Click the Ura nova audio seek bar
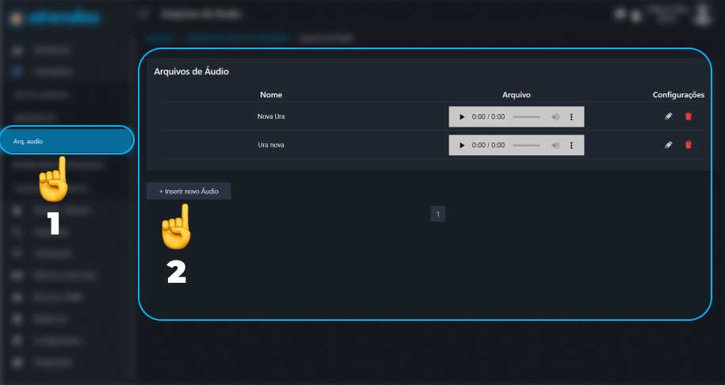 click(526, 145)
